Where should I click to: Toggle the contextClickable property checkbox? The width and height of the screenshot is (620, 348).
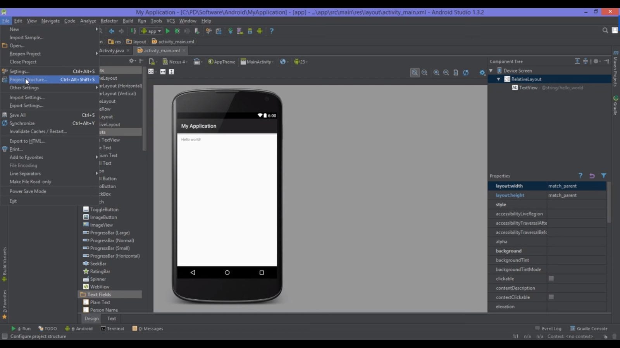(551, 297)
